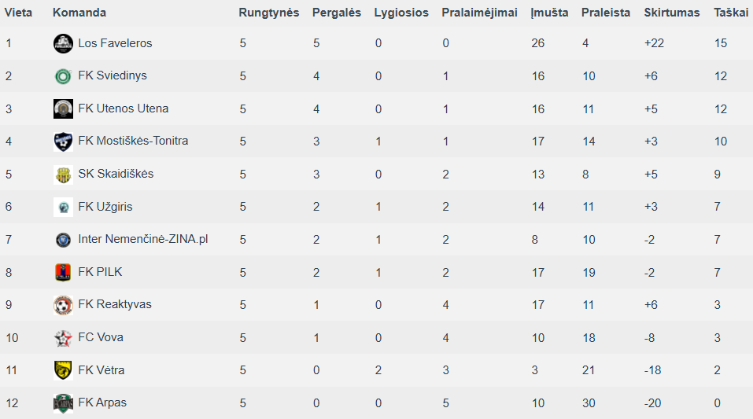Click the SK Skaidiškės yellow striped crest

(63, 175)
